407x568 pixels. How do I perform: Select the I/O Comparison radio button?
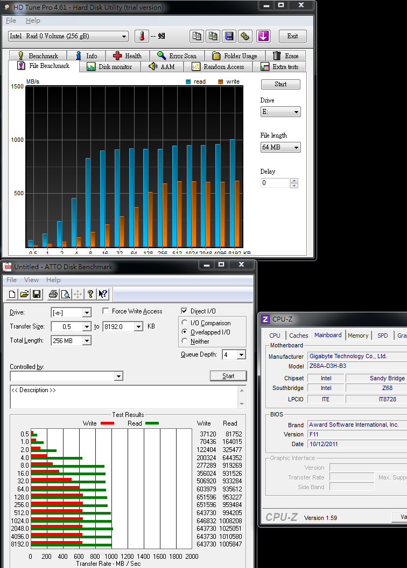[x=185, y=323]
